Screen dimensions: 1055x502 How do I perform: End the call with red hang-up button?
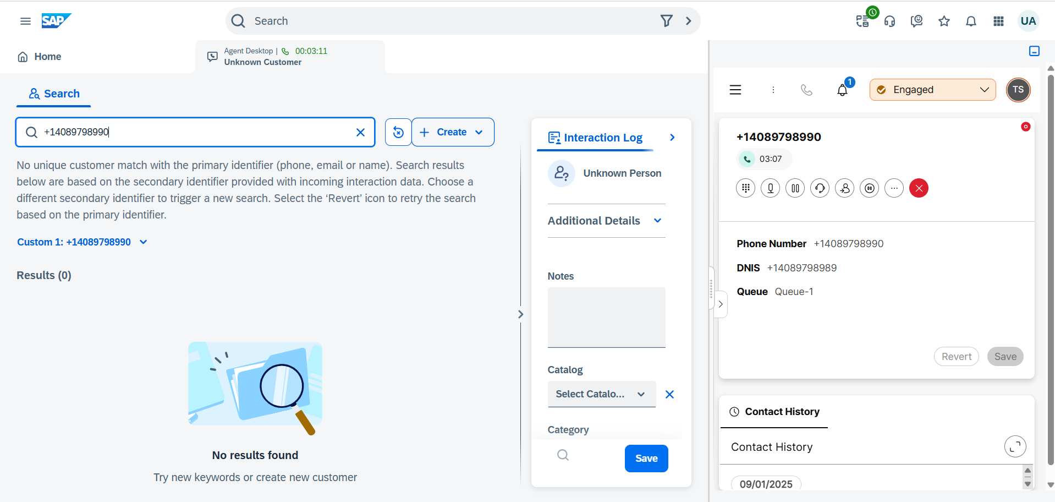click(919, 188)
